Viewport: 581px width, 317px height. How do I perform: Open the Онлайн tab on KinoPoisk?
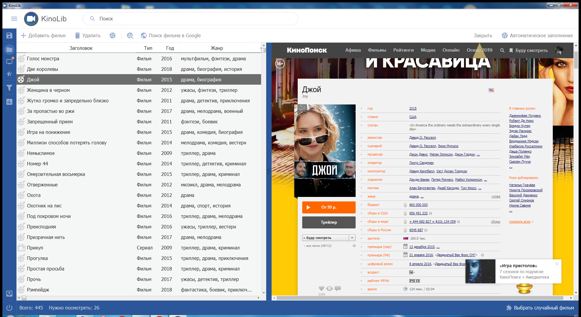coord(451,50)
